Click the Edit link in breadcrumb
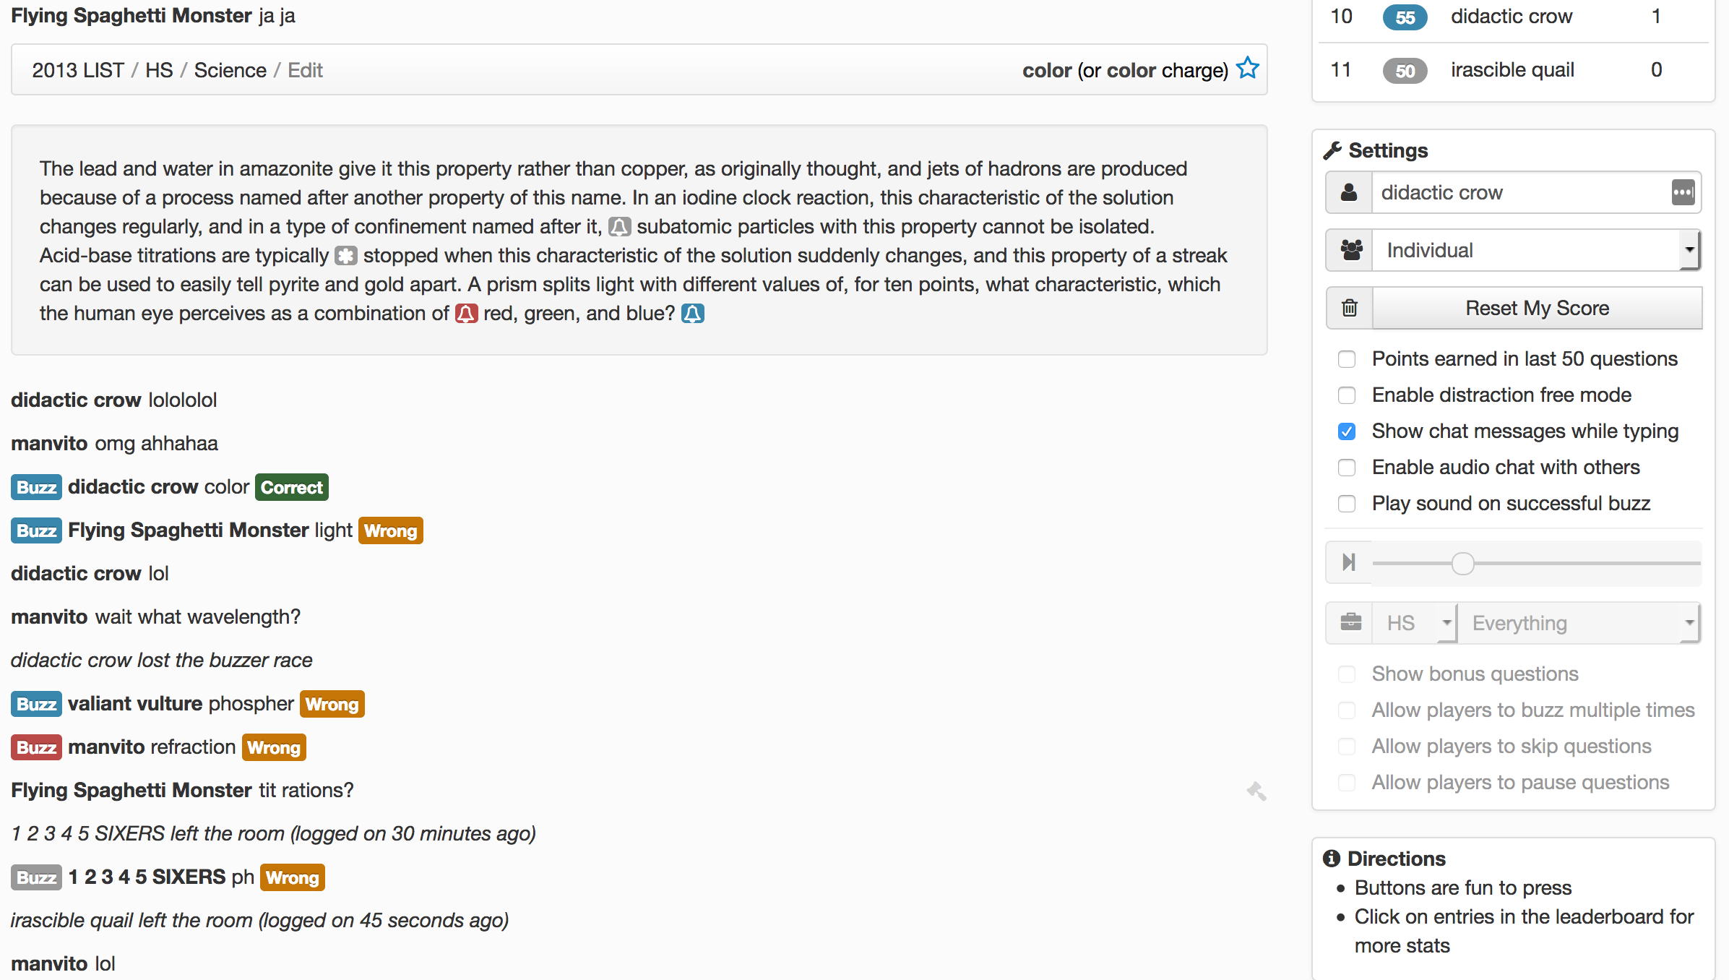This screenshot has width=1729, height=980. (305, 70)
